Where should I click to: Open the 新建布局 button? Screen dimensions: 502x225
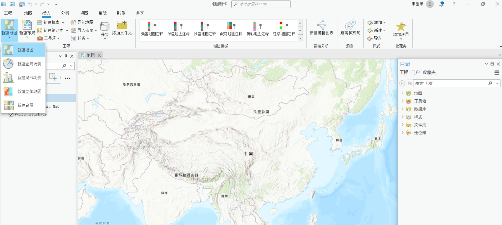(x=27, y=29)
